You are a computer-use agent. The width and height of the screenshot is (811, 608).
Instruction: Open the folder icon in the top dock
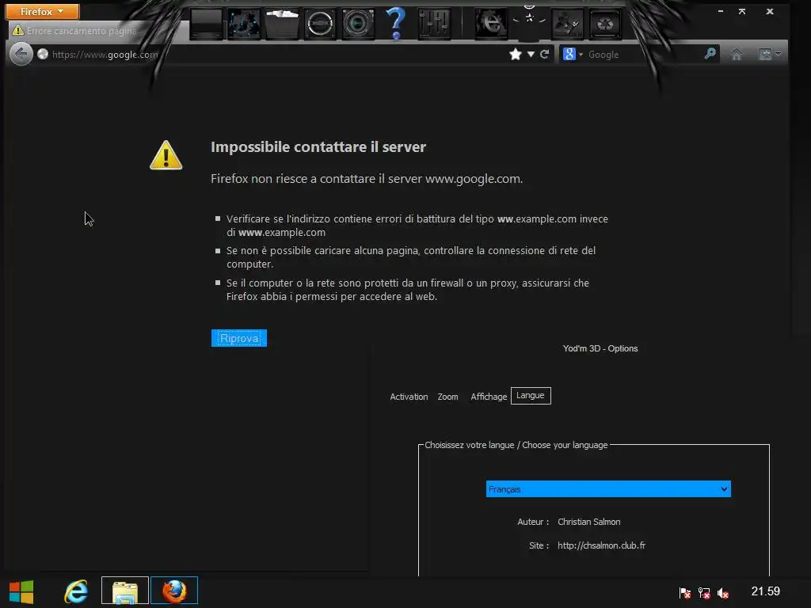(x=282, y=24)
